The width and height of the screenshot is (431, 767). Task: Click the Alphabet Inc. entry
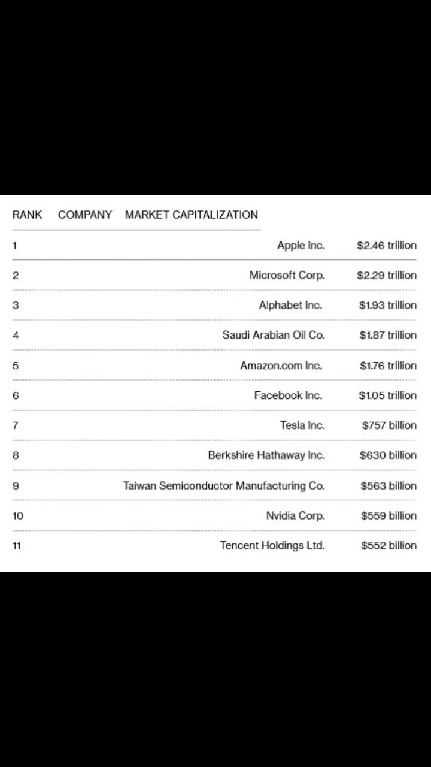coord(290,305)
